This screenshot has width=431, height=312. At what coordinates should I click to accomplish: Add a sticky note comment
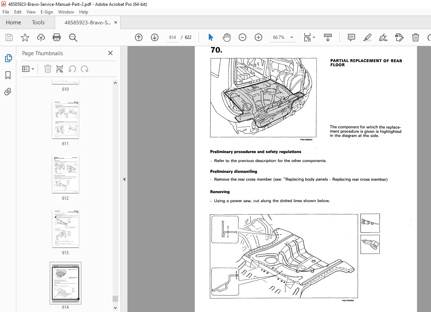tap(351, 37)
